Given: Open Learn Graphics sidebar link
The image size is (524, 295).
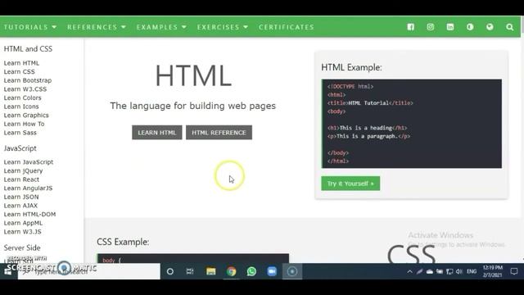Looking at the screenshot, I should pyautogui.click(x=26, y=115).
